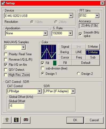Click the black and yellow logo icon button
This screenshot has height=129, width=106.
click(16, 120)
